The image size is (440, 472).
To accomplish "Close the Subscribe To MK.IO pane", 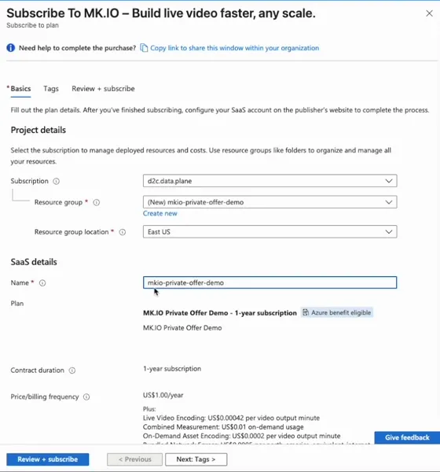I will pos(429,13).
